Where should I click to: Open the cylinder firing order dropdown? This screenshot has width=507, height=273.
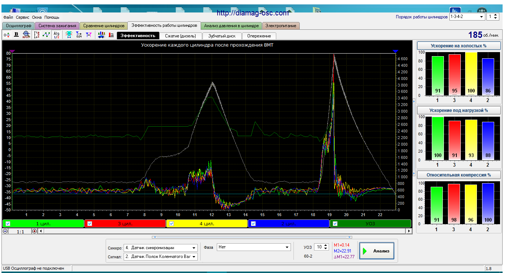pos(467,17)
